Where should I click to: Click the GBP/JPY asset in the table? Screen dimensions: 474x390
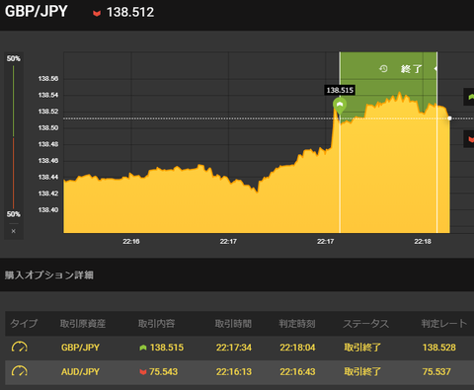point(80,348)
